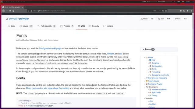Viewport: 195px width, 109px height.
Task: Open the Configuration wiki page link
Action: click(50, 48)
